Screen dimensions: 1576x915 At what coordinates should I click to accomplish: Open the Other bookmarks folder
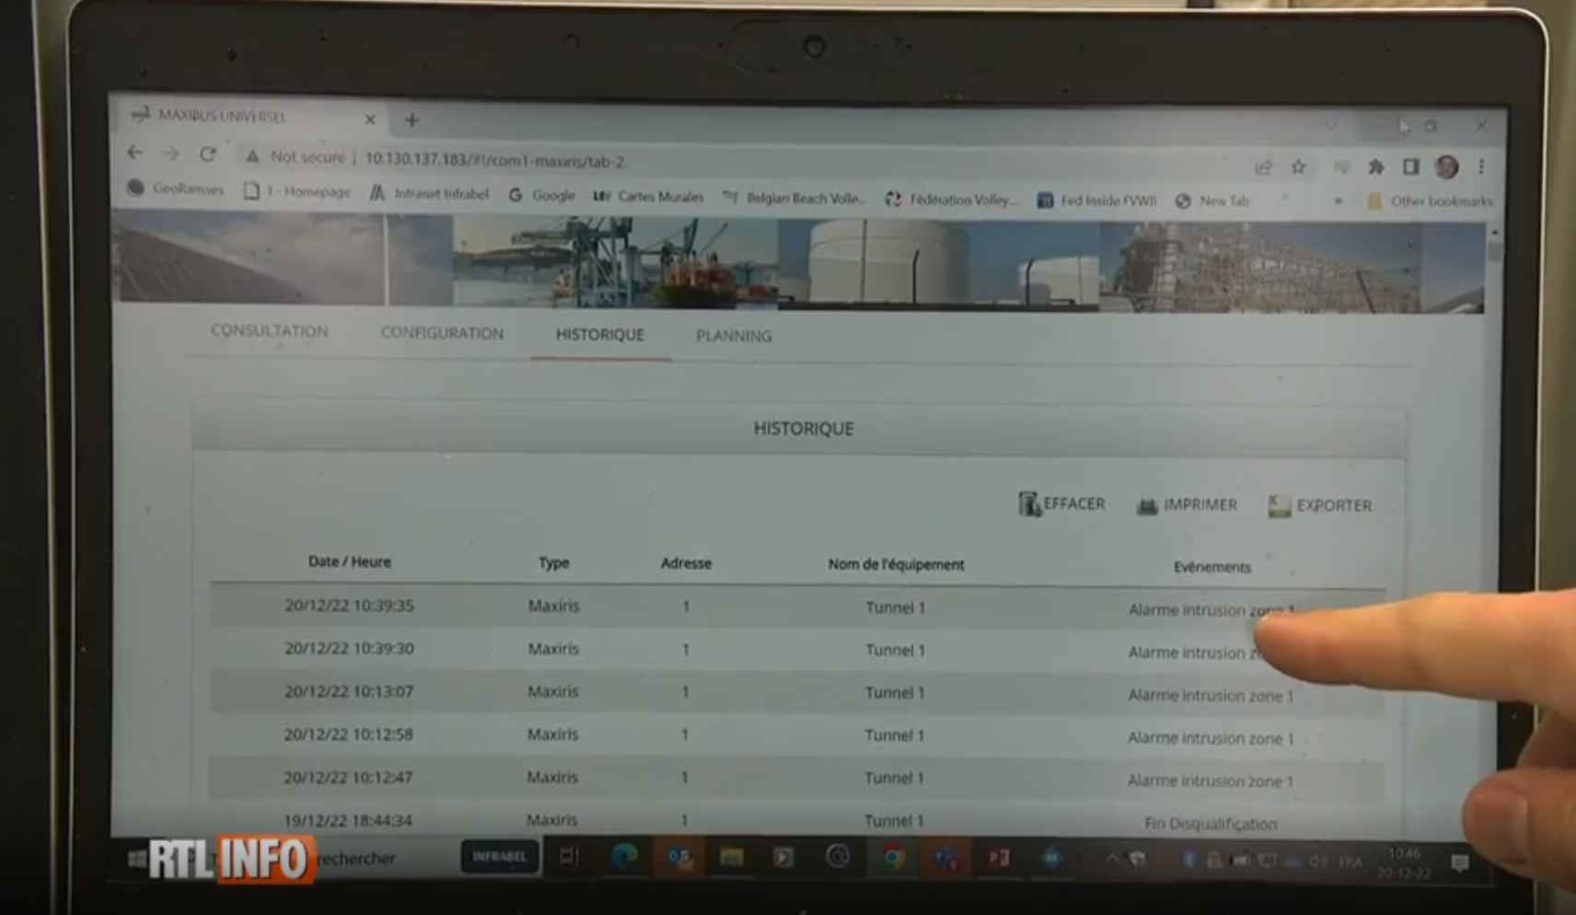coord(1431,201)
